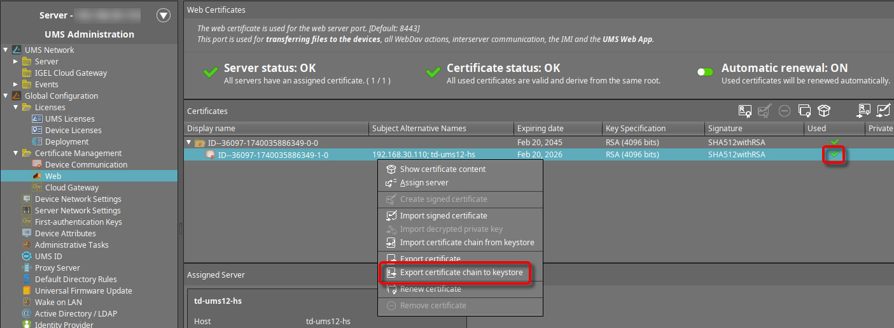Choose Export certificate chain to keystore
Screen dimensions: 894x328
coord(461,273)
